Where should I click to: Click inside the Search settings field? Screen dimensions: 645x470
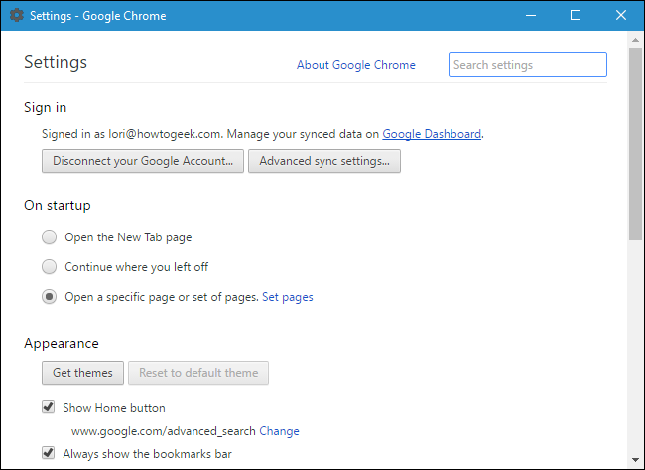coord(527,65)
